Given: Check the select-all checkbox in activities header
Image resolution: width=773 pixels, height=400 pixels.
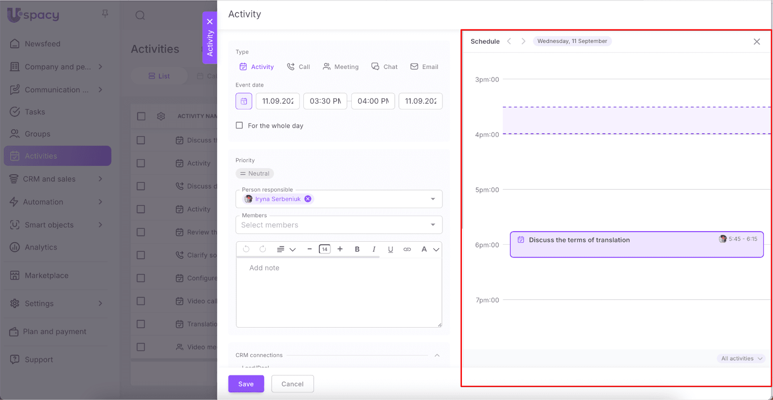Looking at the screenshot, I should tap(141, 116).
